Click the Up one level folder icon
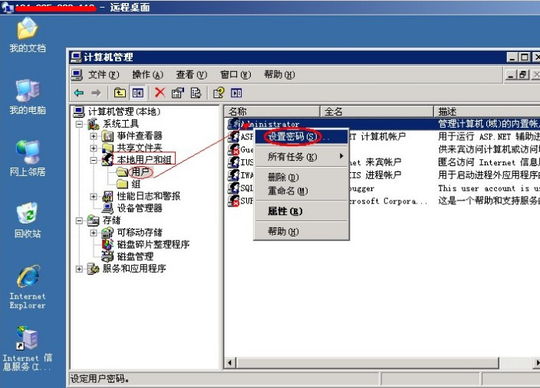Screen dimensions: 540x388 coord(120,93)
